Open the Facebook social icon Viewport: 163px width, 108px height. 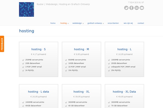tap(131, 8)
